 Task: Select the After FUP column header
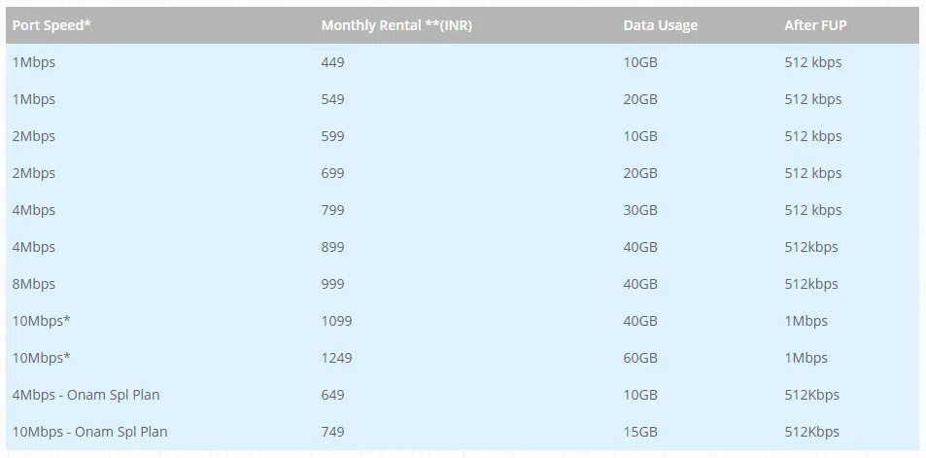(x=815, y=26)
